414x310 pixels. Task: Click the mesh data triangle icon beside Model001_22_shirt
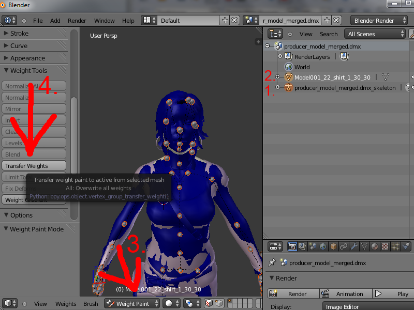point(386,77)
